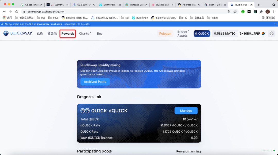Click the QUICK-dQUICK token pair icon
The height and width of the screenshot is (155, 278).
[x=85, y=111]
